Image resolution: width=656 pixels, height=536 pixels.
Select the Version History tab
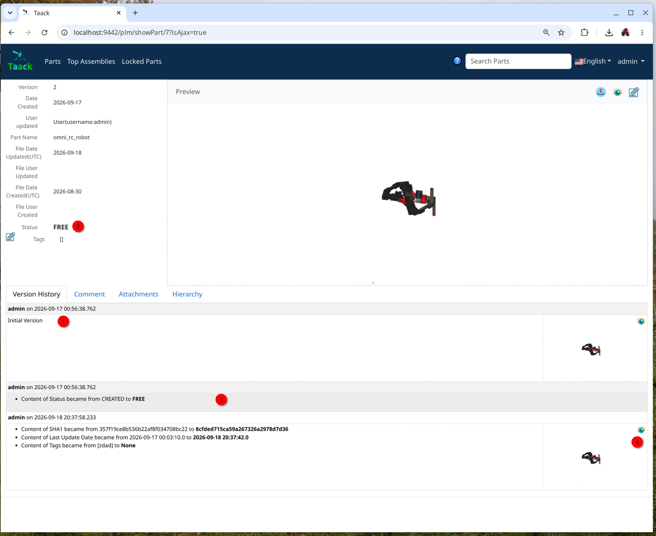point(36,294)
